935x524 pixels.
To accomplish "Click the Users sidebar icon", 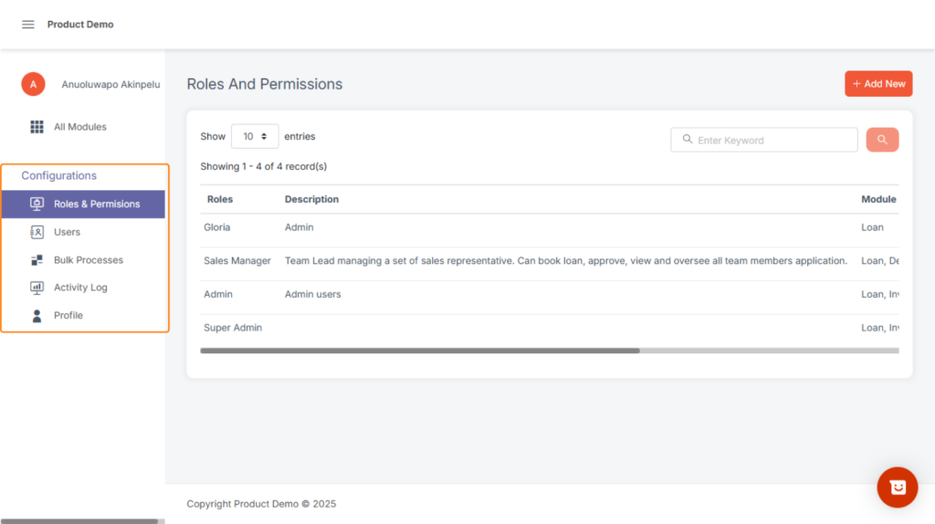I will (x=37, y=232).
